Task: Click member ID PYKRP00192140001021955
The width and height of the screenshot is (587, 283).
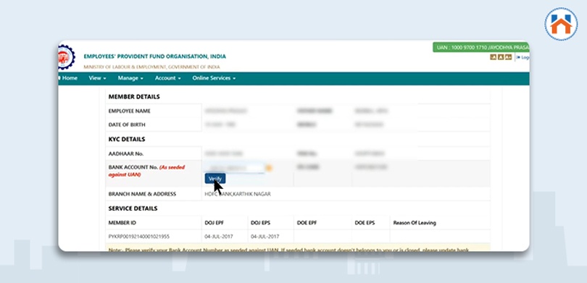Action: tap(139, 237)
